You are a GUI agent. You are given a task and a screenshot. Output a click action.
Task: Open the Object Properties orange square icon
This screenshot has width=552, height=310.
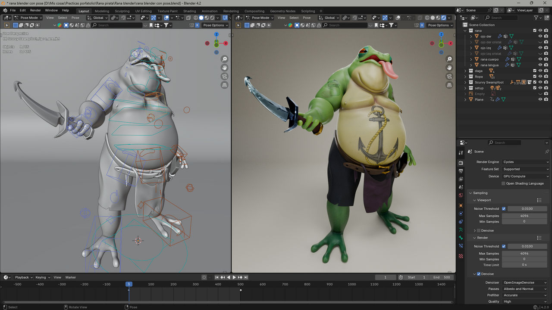point(461,204)
